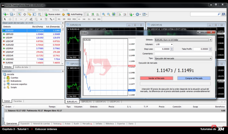
Task: Switch timeframe to H4
Action: (x=84, y=19)
